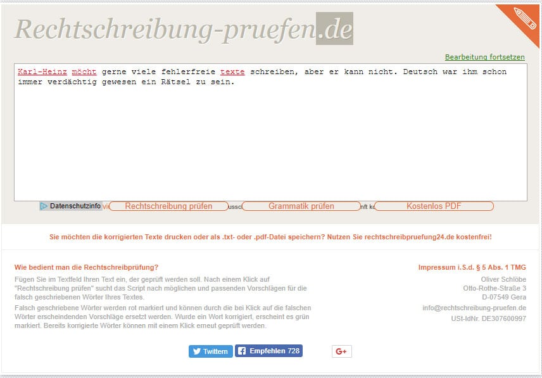Click the red underlined word texte

coord(232,72)
